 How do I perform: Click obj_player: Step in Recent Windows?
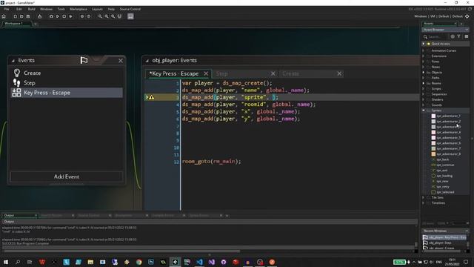(440, 243)
